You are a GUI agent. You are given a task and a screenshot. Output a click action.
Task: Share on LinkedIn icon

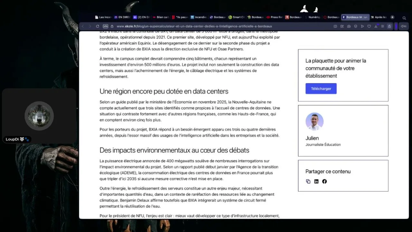pos(316,181)
